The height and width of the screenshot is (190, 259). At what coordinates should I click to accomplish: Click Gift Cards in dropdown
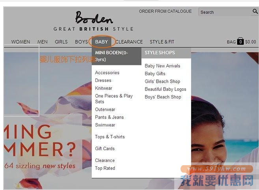click(x=104, y=149)
